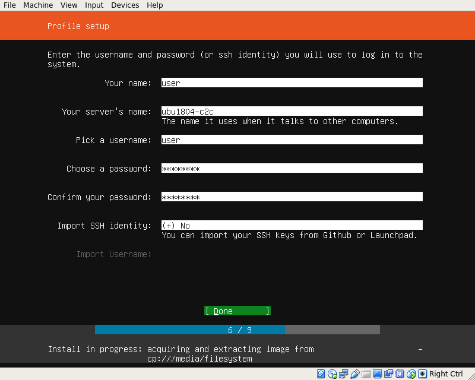Click the Your server's name field
Screen dimensions: 475x380
pyautogui.click(x=292, y=112)
